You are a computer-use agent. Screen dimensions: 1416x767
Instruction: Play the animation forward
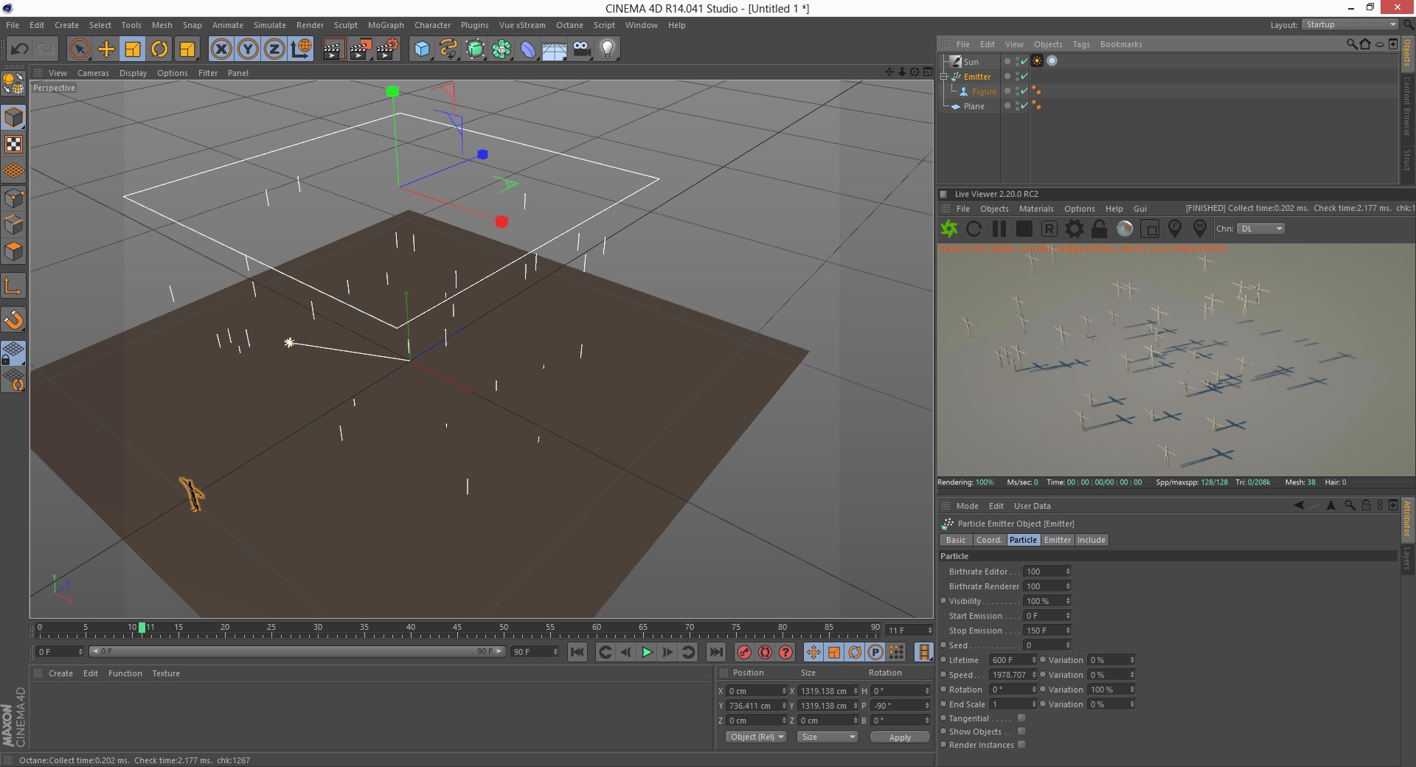coord(647,652)
